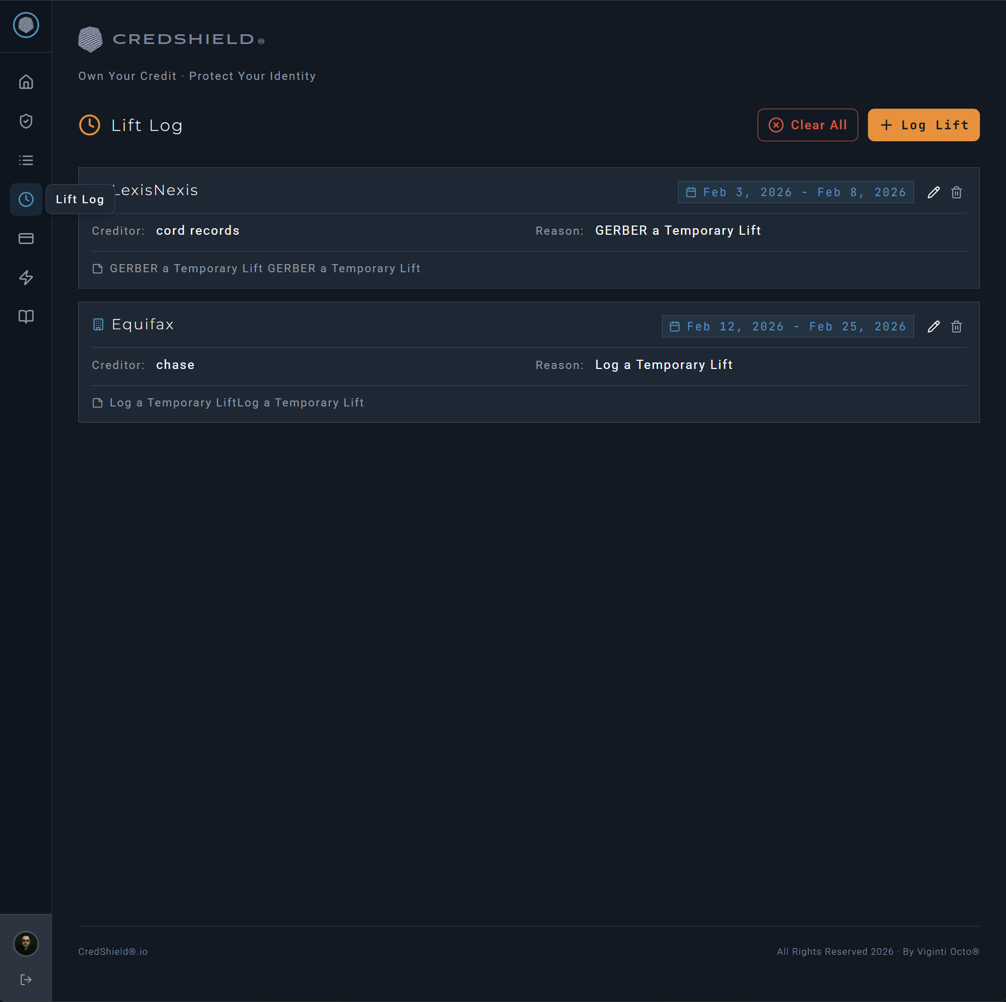This screenshot has height=1002, width=1006.
Task: Click the reason 'GERBER a Temporary Lift'
Action: [678, 230]
